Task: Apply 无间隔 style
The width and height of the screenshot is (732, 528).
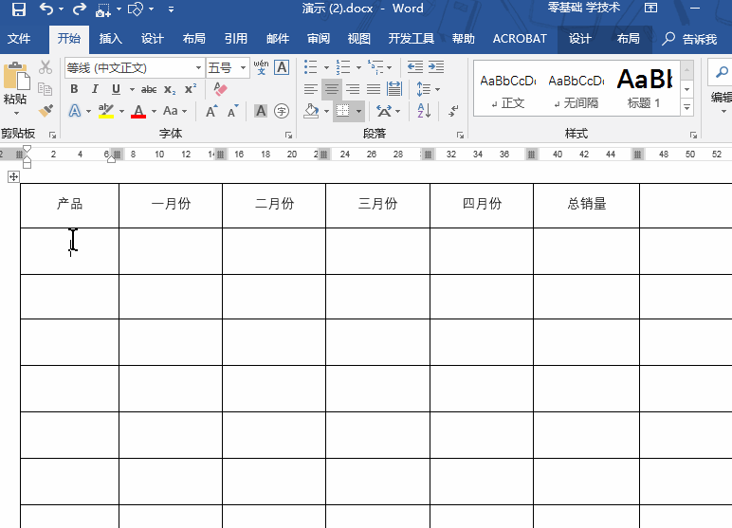Action: pyautogui.click(x=576, y=91)
